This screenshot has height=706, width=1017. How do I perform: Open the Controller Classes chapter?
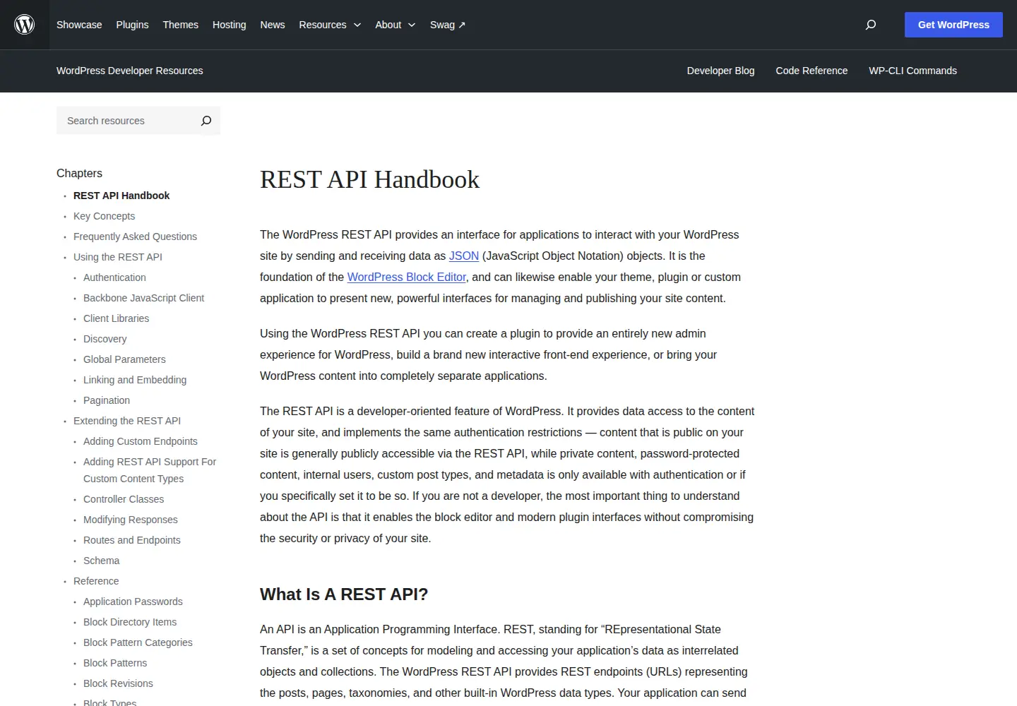pyautogui.click(x=124, y=499)
